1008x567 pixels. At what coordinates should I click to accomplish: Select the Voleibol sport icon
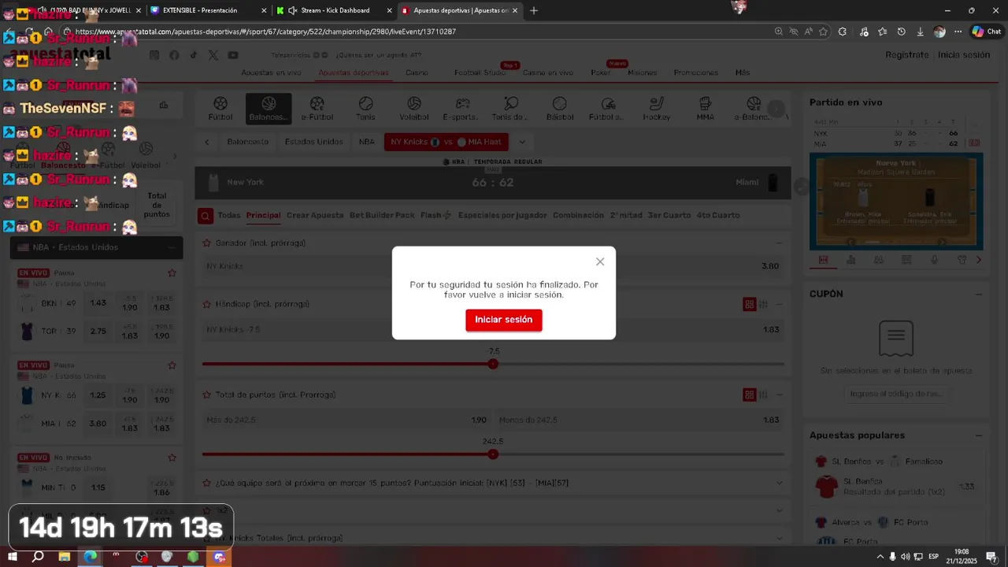[x=414, y=109]
